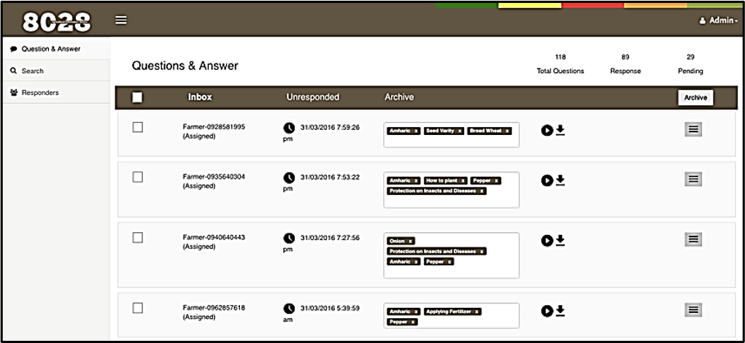Download audio for Farmer-0940640443
Image resolution: width=745 pixels, height=343 pixels.
[560, 240]
